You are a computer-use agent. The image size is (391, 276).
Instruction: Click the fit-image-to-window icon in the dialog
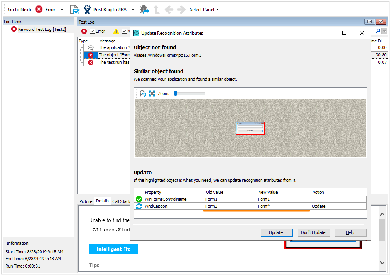pyautogui.click(x=152, y=93)
